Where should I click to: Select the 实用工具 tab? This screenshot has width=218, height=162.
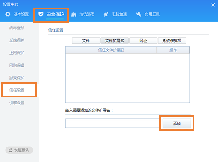click(x=148, y=14)
